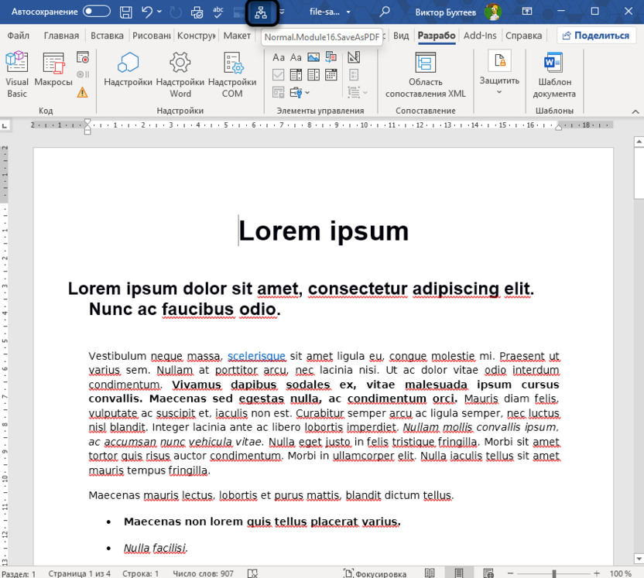Follow the scelerisque hyperlink

click(256, 355)
